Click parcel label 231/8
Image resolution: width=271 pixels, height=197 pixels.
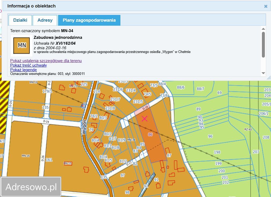coord(110,108)
